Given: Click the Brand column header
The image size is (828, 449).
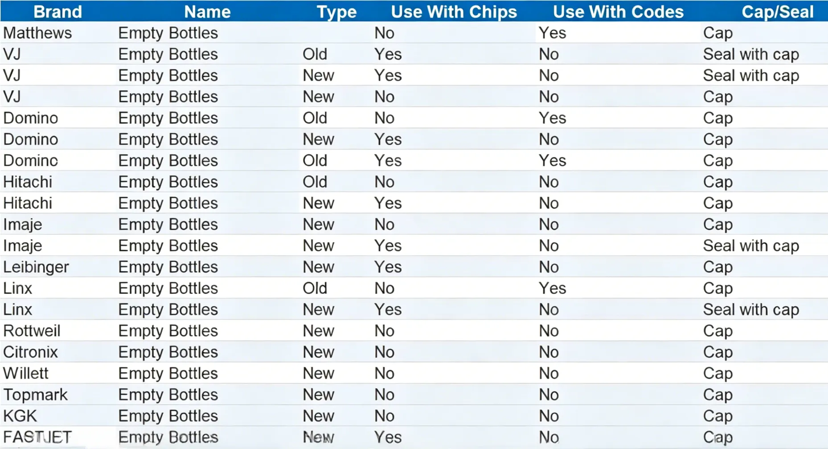Looking at the screenshot, I should pos(58,12).
